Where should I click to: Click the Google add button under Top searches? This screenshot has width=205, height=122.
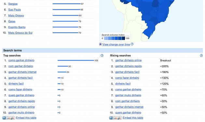[9, 118]
